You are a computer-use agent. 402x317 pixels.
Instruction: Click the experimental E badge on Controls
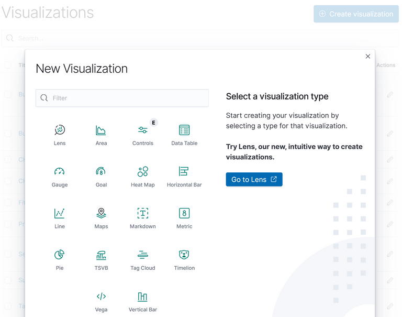[153, 123]
